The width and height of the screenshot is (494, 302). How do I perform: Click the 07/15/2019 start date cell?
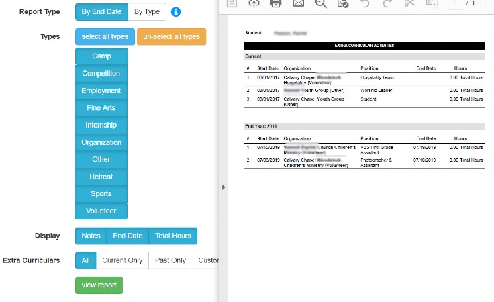pos(268,148)
